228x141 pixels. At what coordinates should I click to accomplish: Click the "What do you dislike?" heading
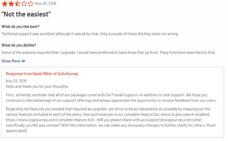pyautogui.click(x=19, y=45)
